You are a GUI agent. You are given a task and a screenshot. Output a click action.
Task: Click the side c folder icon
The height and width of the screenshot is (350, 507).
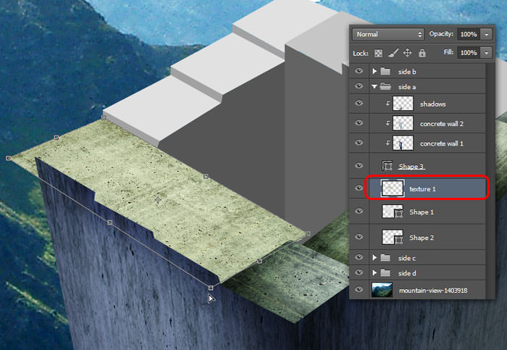click(385, 258)
